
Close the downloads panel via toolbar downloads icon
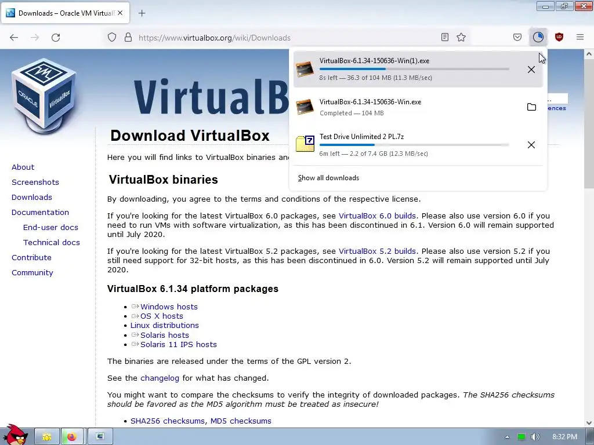pyautogui.click(x=538, y=37)
